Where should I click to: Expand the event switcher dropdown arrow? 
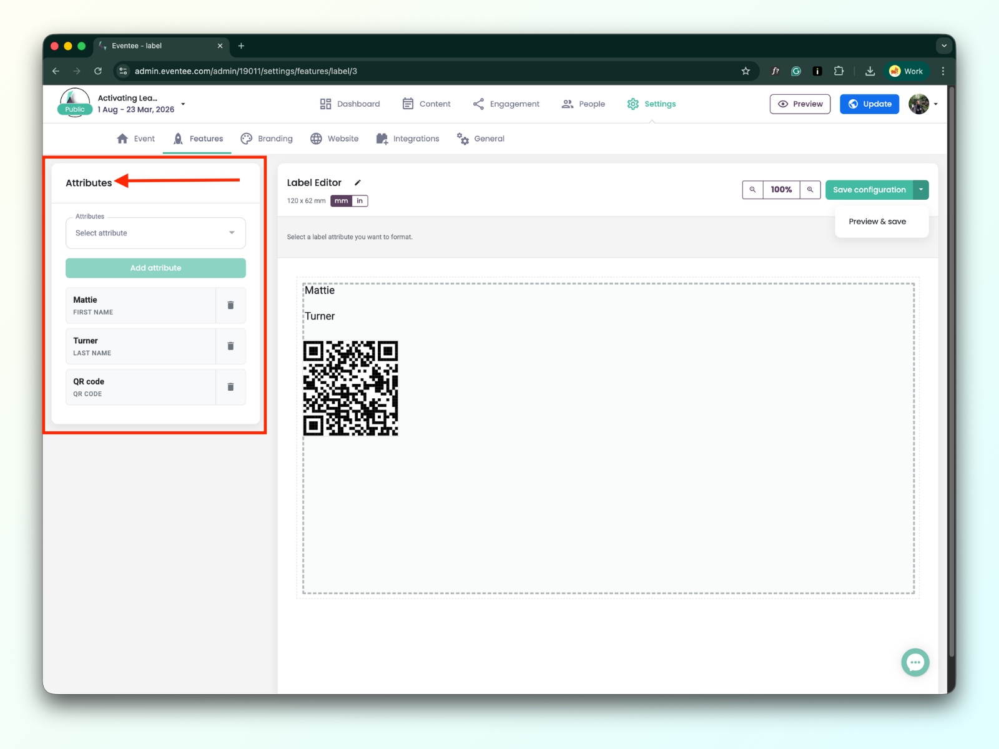click(183, 104)
